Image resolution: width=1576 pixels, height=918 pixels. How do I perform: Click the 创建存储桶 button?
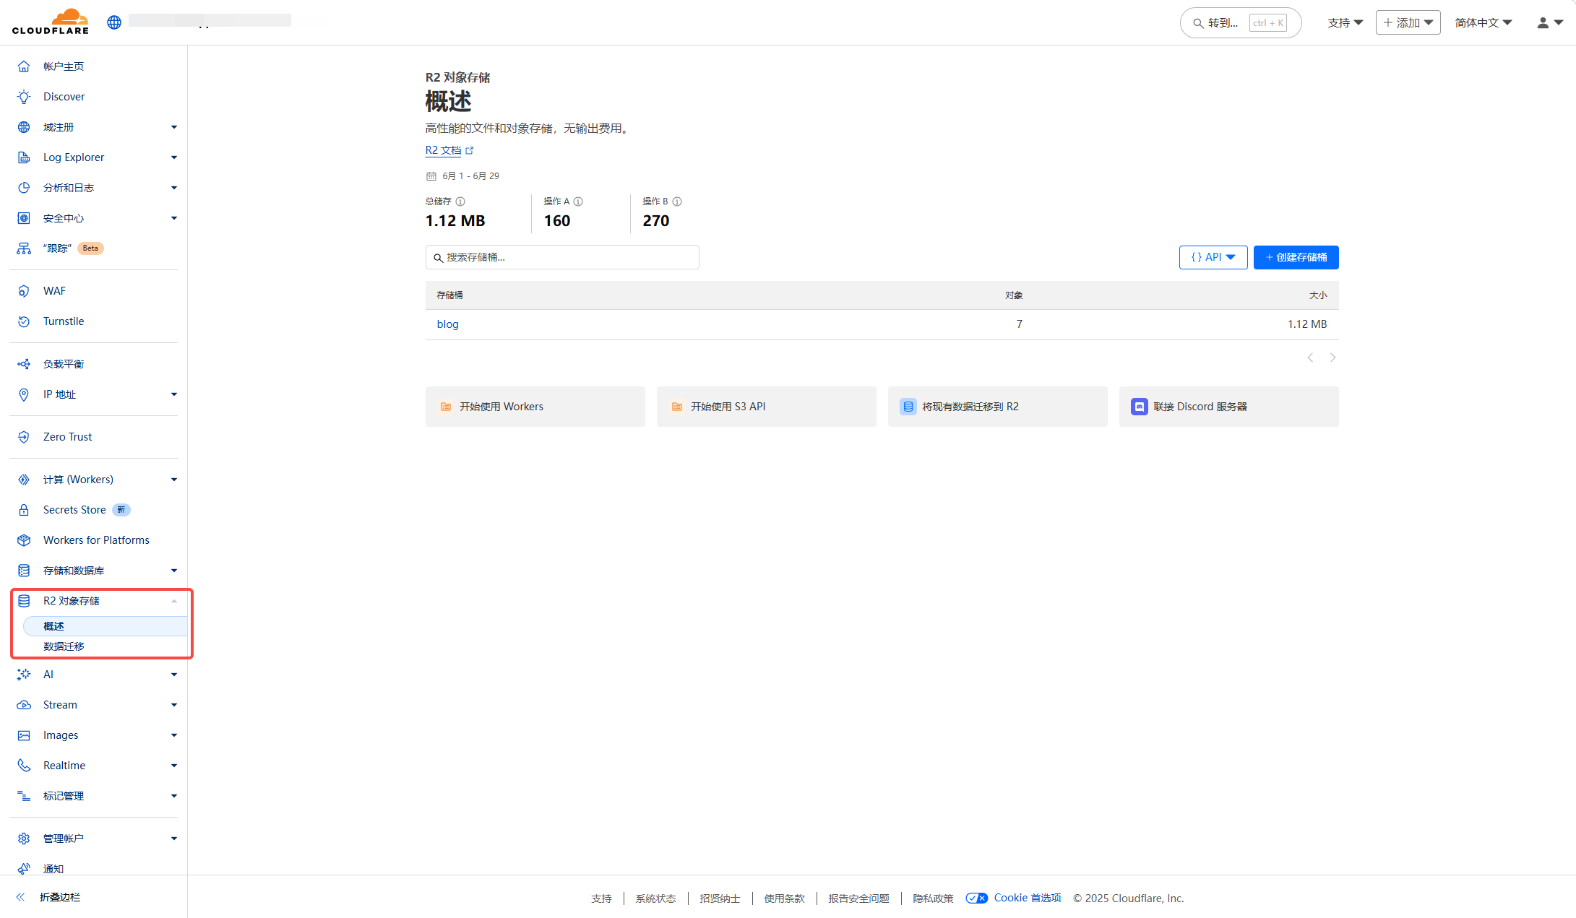tap(1295, 257)
